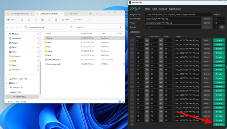Click Export to AE in EbSynth
The width and height of the screenshot is (227, 129).
[175, 9]
